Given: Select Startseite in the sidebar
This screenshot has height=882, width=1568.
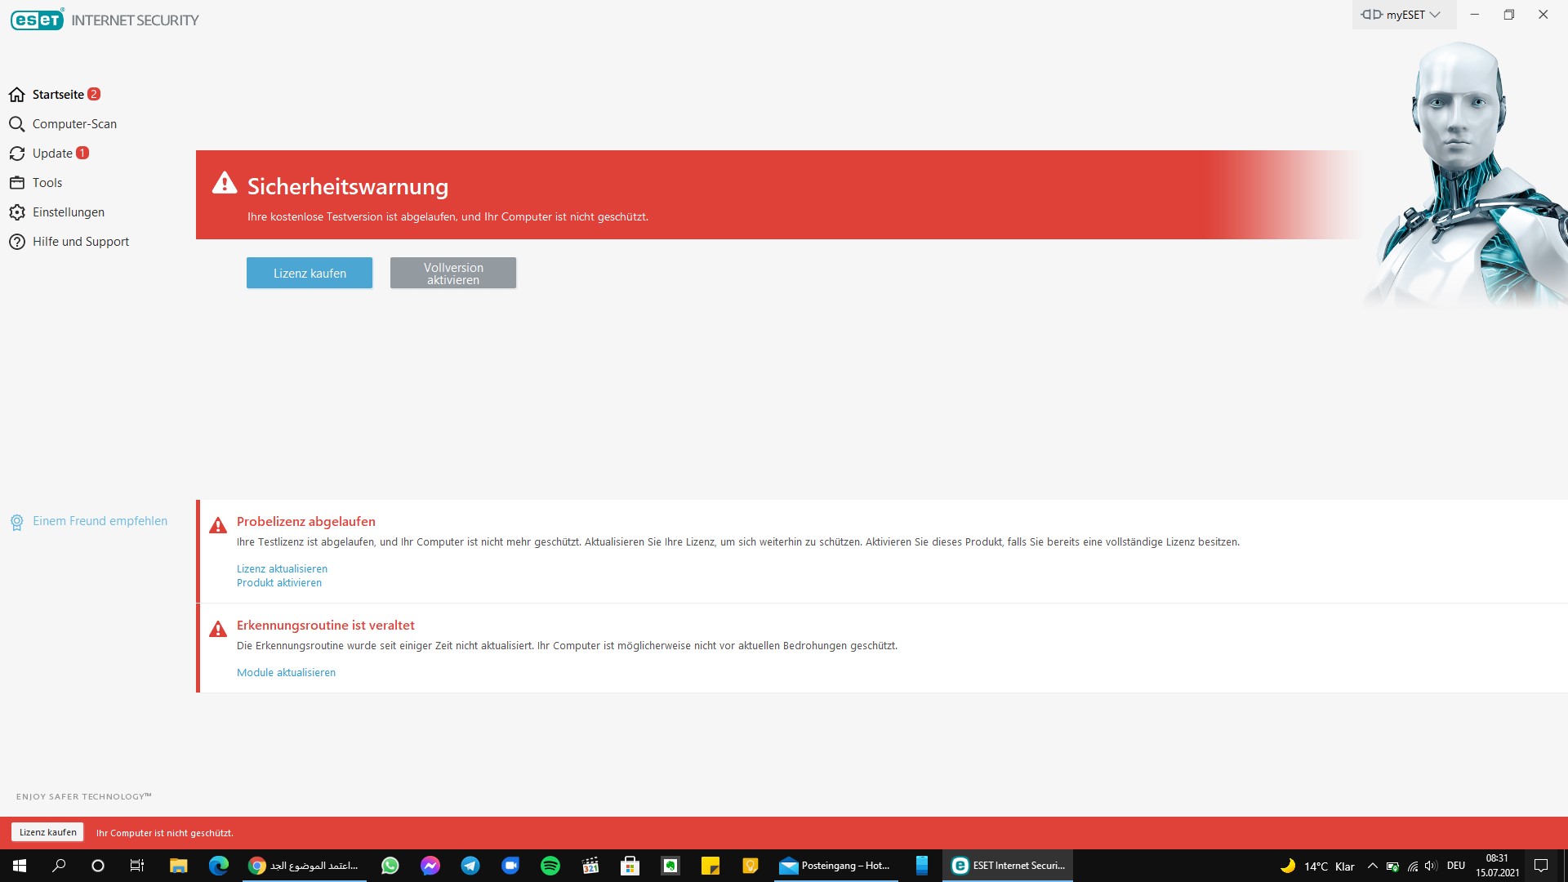Looking at the screenshot, I should pos(58,95).
